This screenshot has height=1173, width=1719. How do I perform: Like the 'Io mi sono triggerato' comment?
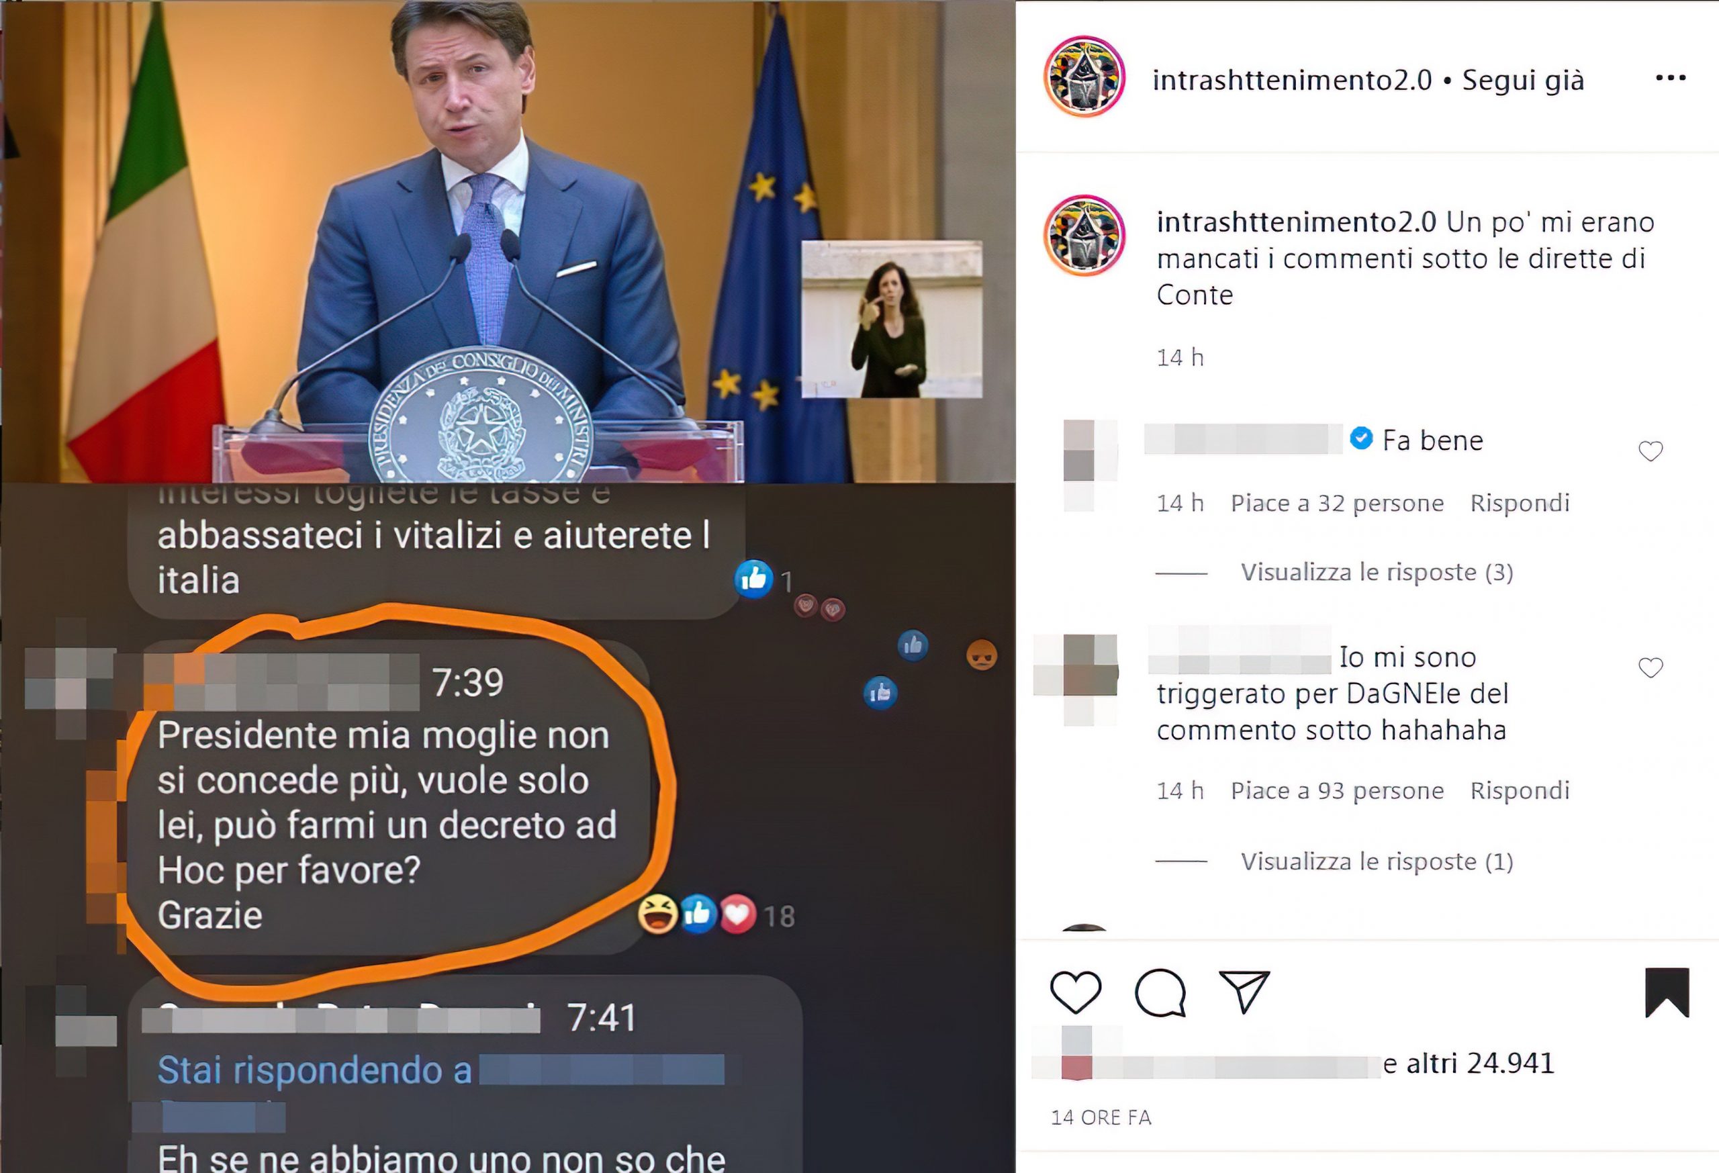(1651, 667)
